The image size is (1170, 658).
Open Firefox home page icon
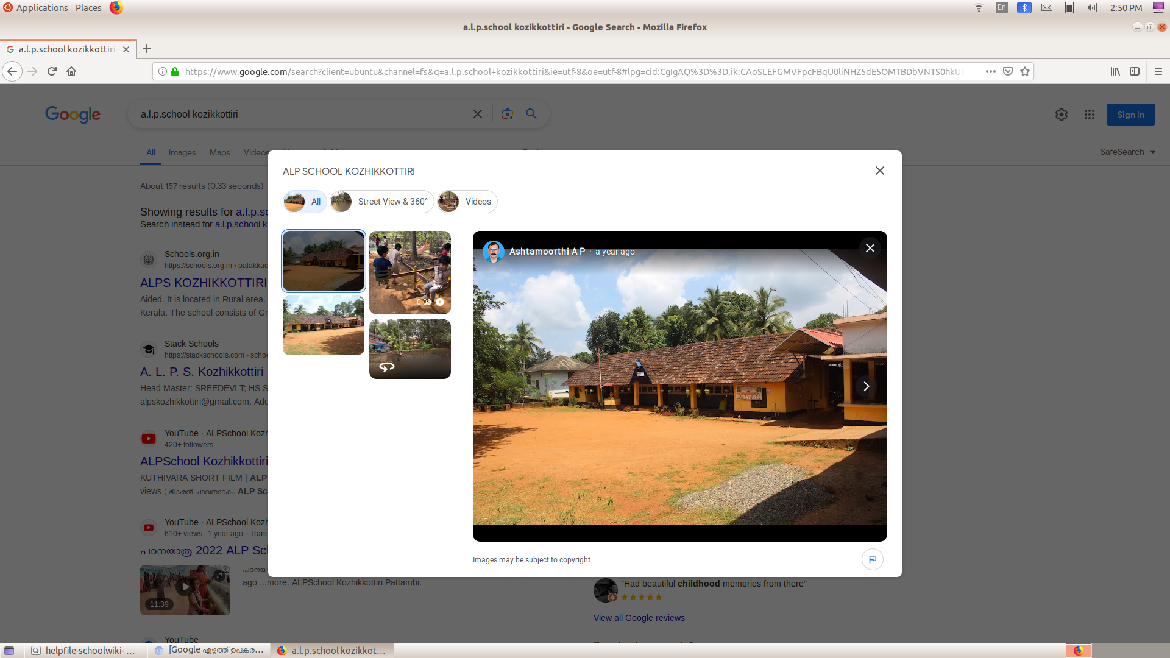click(71, 71)
